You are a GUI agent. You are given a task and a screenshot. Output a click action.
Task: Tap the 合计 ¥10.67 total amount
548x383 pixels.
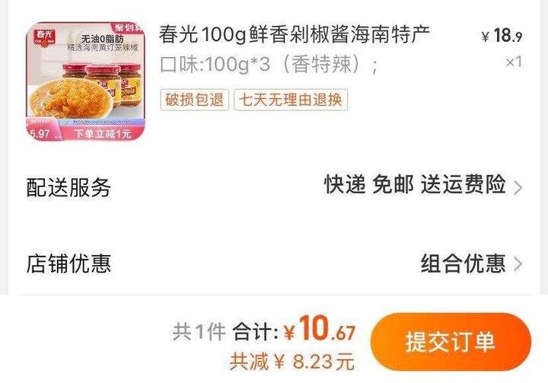[x=294, y=329]
